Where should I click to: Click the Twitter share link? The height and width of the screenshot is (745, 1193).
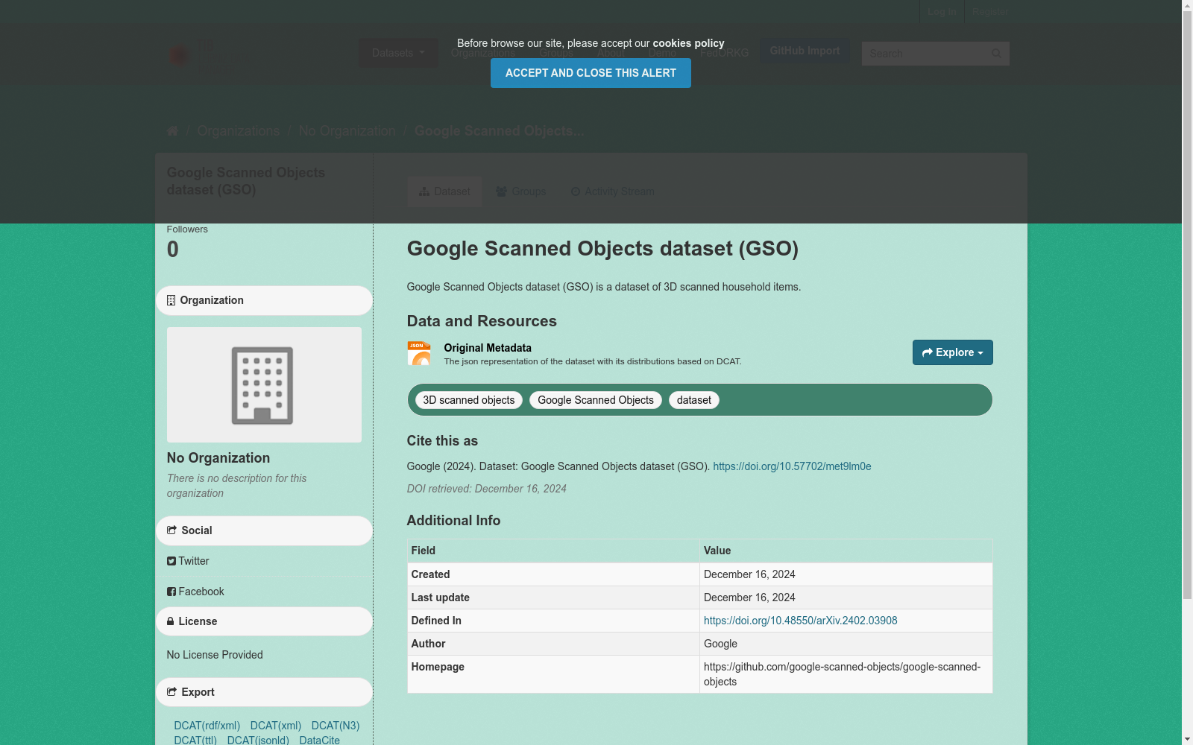188,561
